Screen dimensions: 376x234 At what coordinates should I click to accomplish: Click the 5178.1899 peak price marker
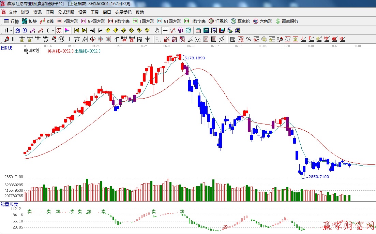pyautogui.click(x=195, y=58)
